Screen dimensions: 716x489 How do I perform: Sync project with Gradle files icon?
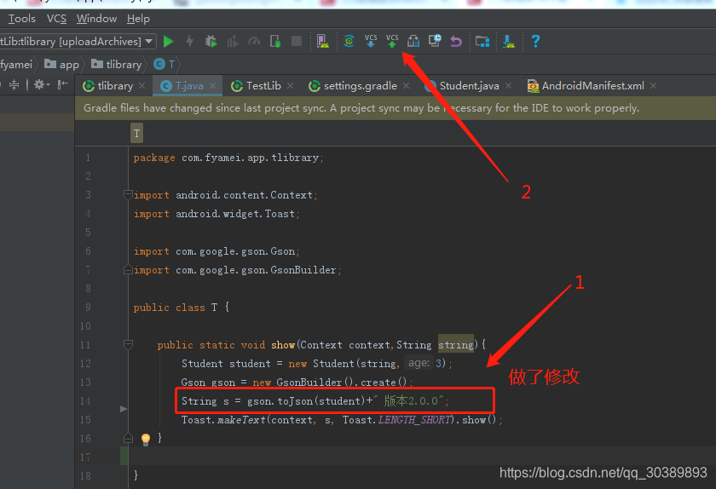[349, 41]
